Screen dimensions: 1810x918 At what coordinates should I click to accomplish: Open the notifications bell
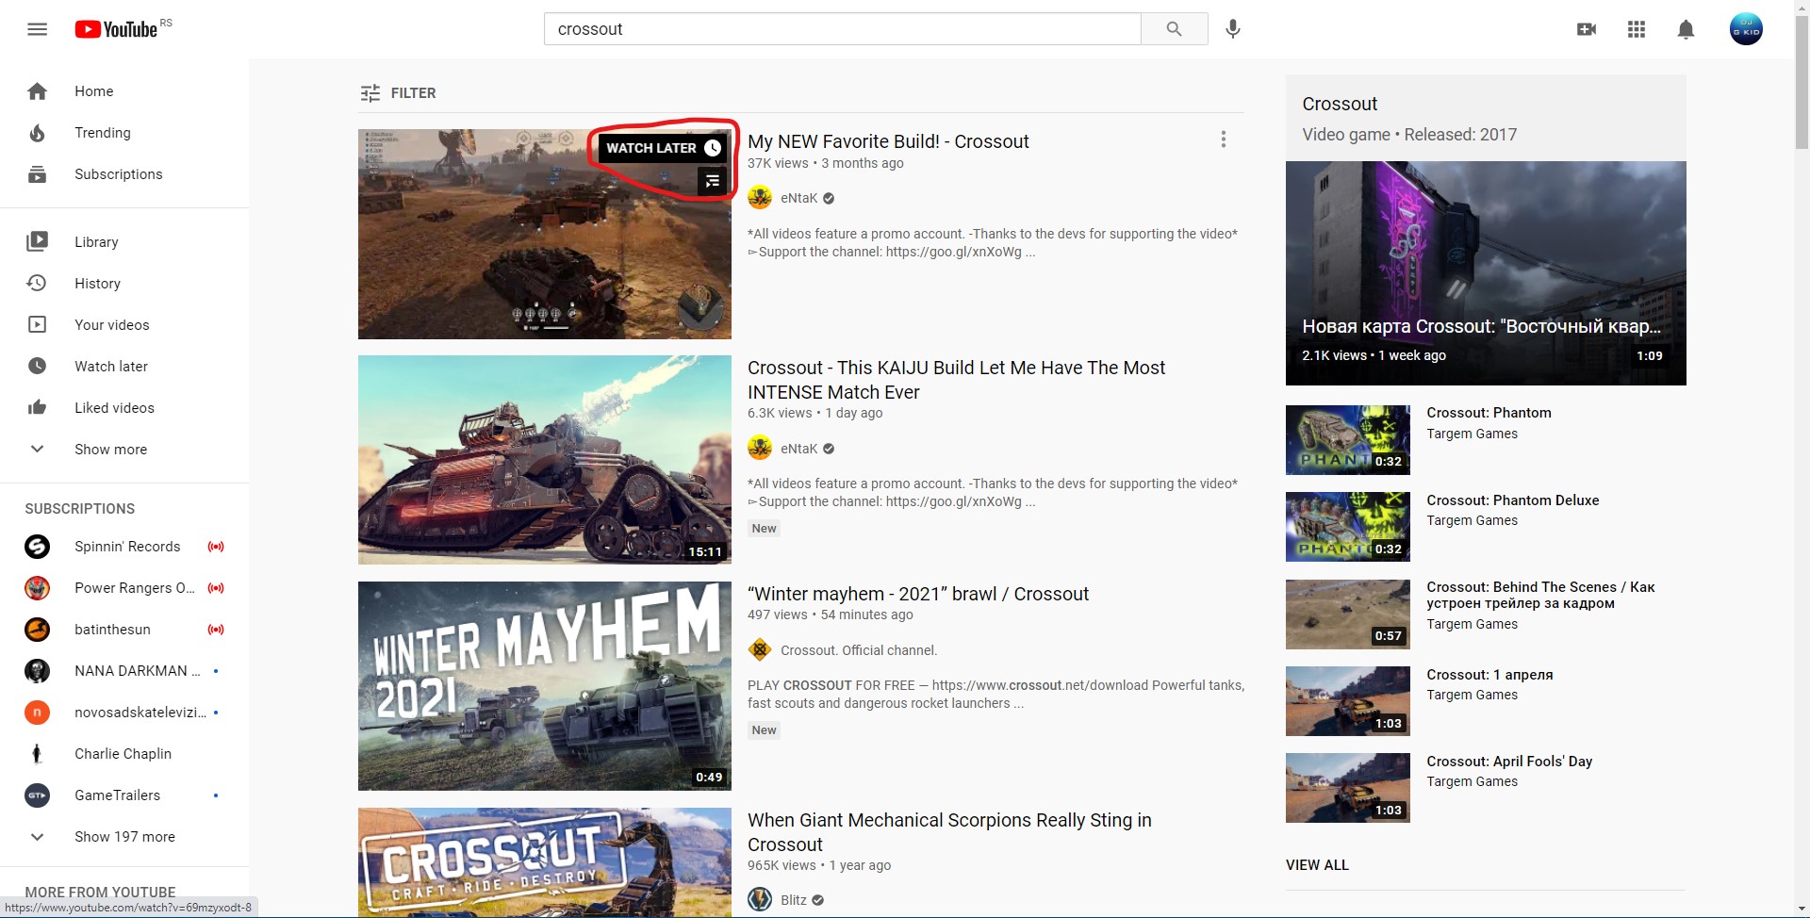[1687, 29]
